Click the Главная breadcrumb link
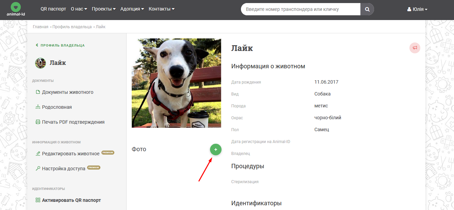The height and width of the screenshot is (210, 454). click(x=40, y=27)
